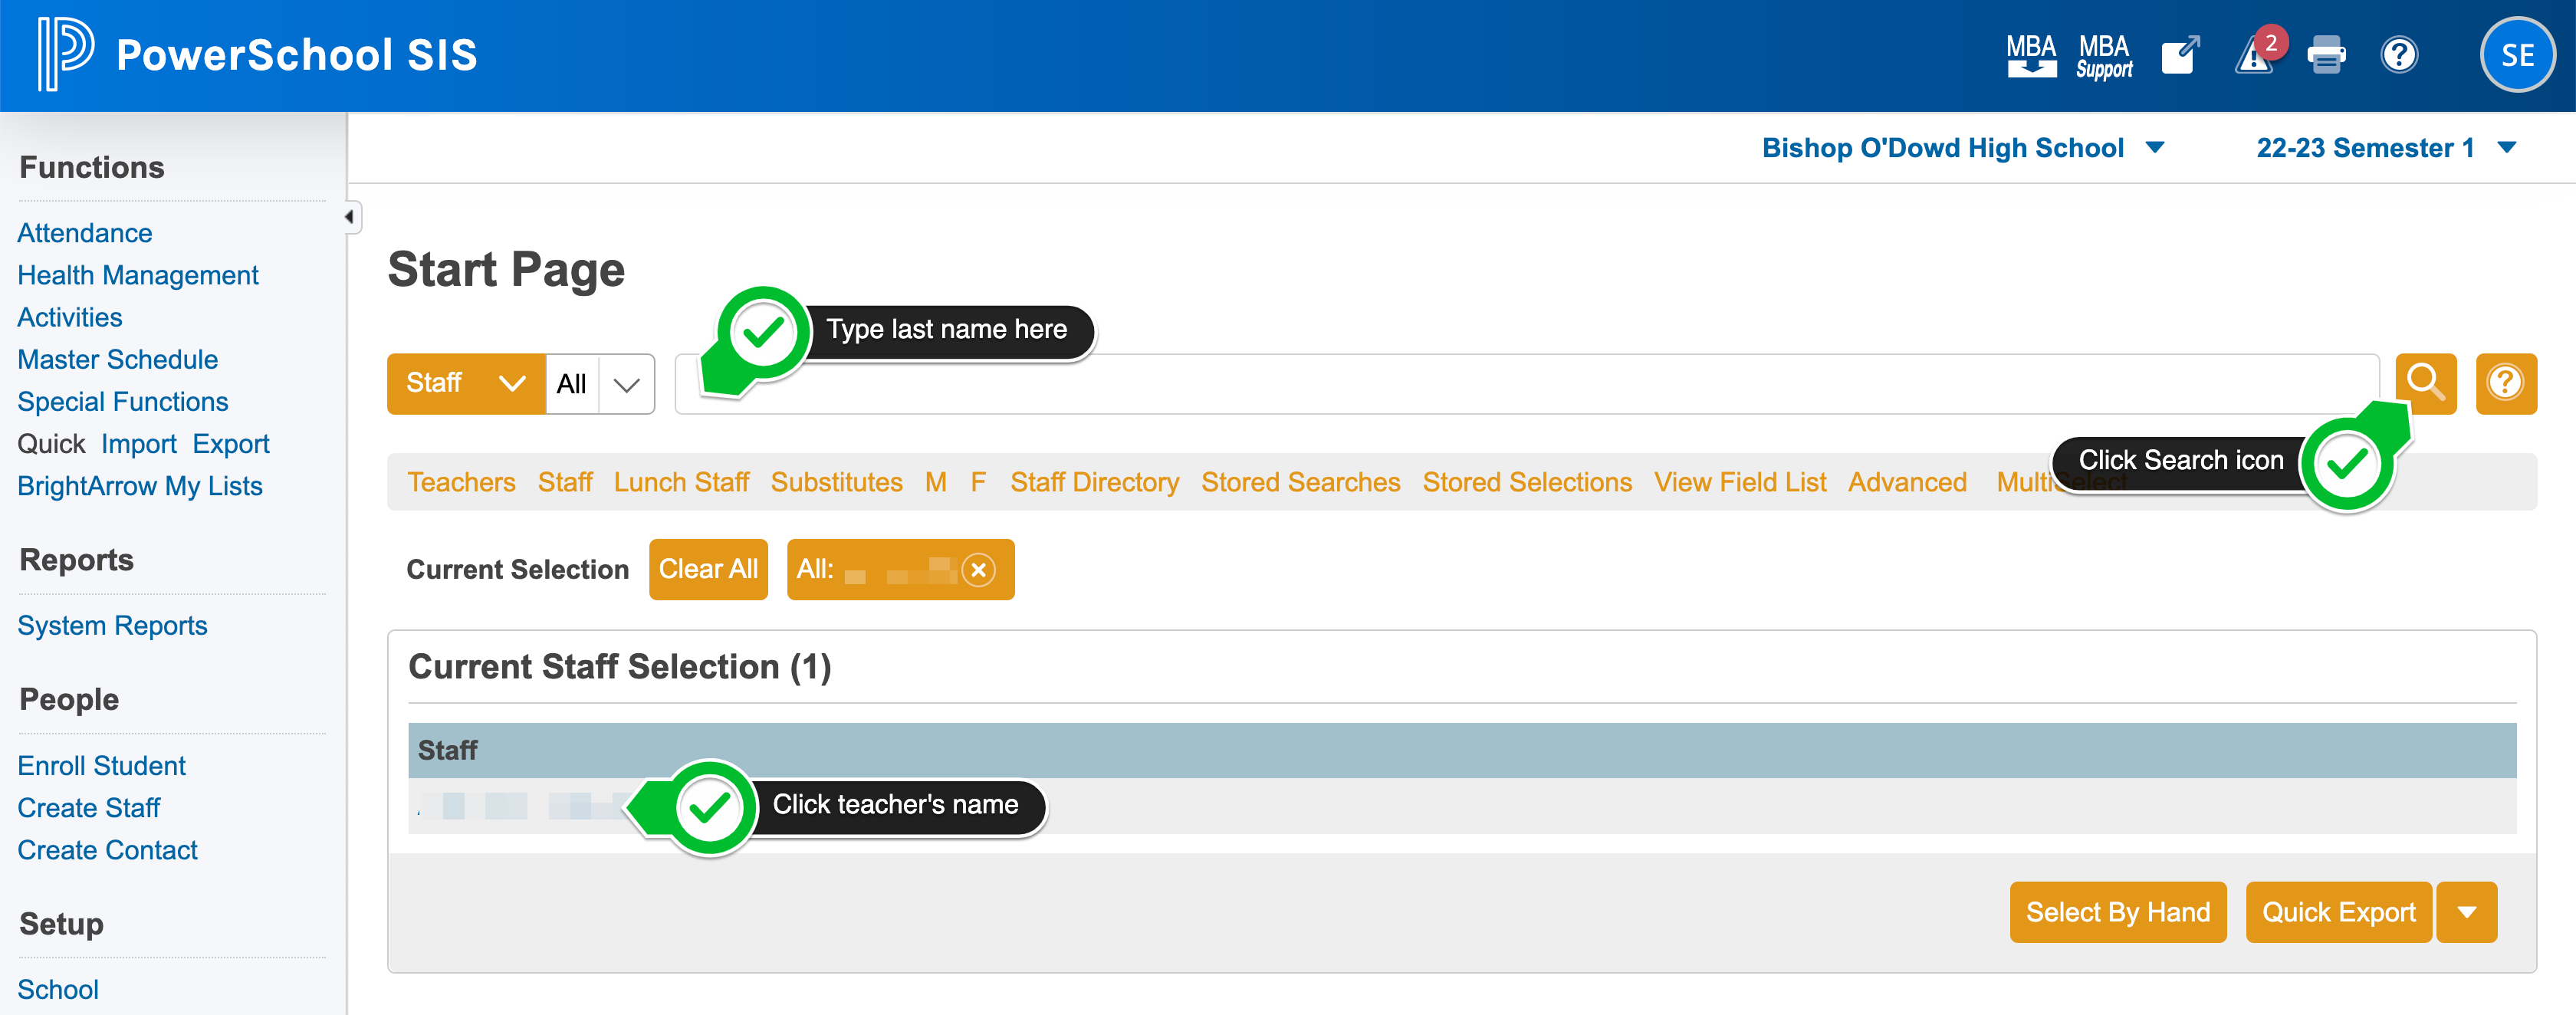Filter staff by F
This screenshot has height=1015, width=2576.
978,482
